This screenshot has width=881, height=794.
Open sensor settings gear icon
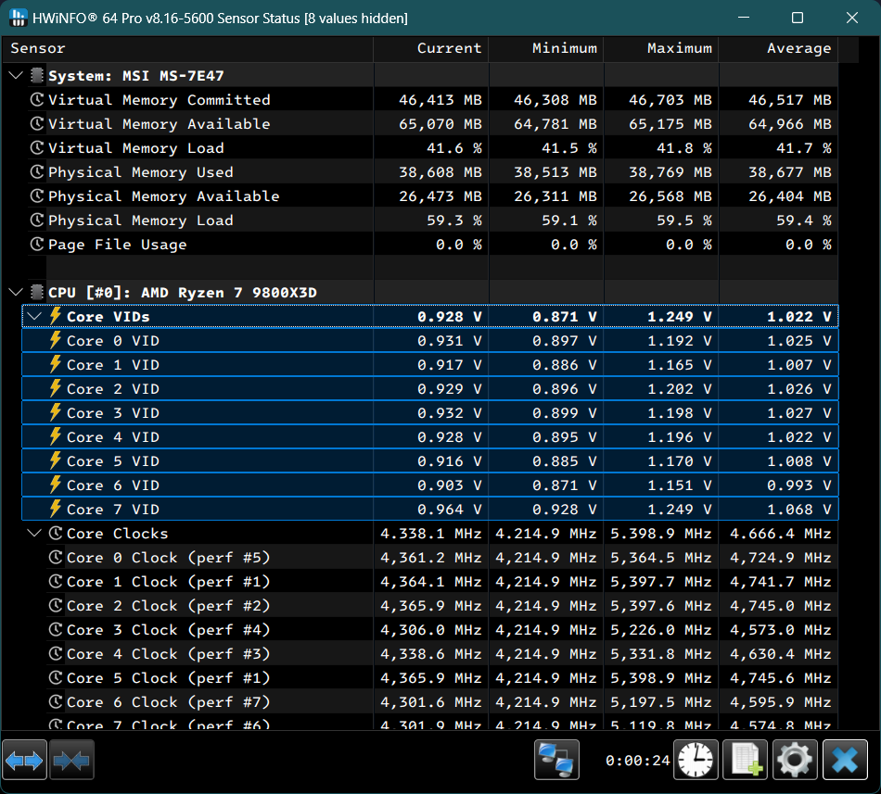[795, 761]
